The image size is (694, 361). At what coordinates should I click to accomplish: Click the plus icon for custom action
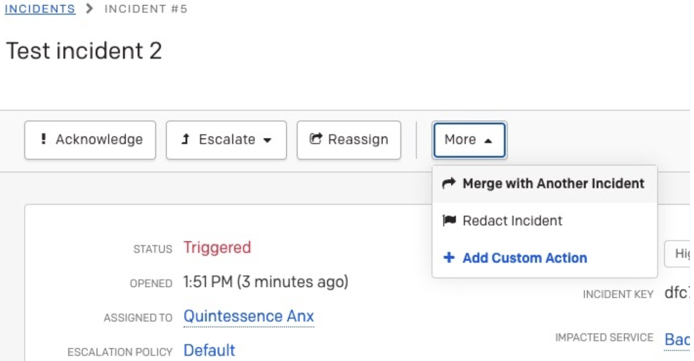[449, 258]
